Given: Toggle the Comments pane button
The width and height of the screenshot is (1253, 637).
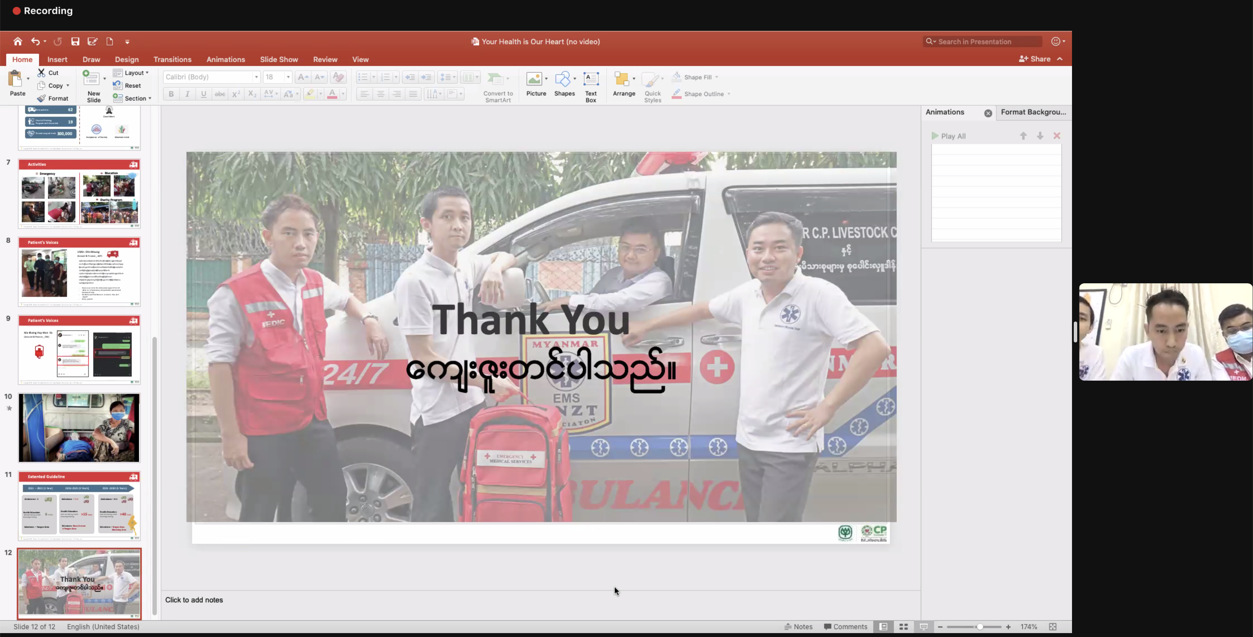Looking at the screenshot, I should (x=845, y=627).
